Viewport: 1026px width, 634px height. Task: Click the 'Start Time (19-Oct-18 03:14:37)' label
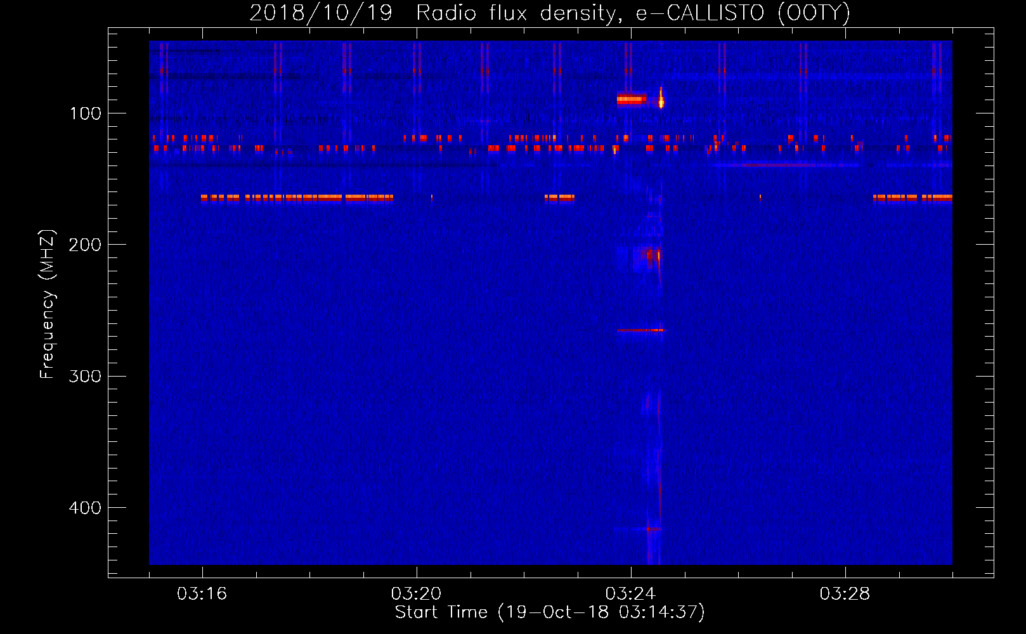pos(550,612)
